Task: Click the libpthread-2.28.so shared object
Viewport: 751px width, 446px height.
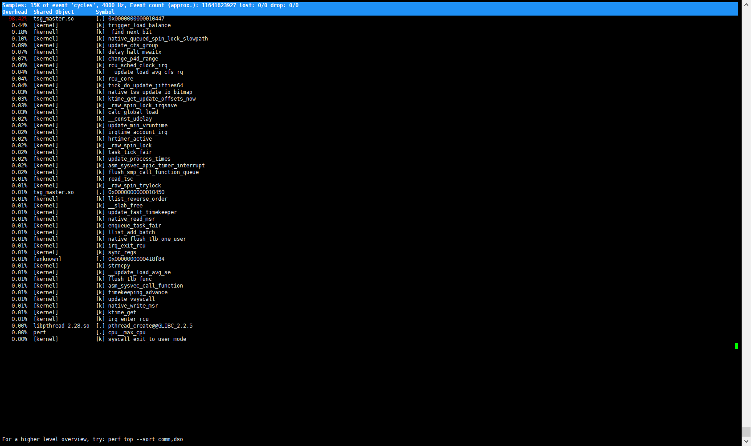Action: pos(61,326)
